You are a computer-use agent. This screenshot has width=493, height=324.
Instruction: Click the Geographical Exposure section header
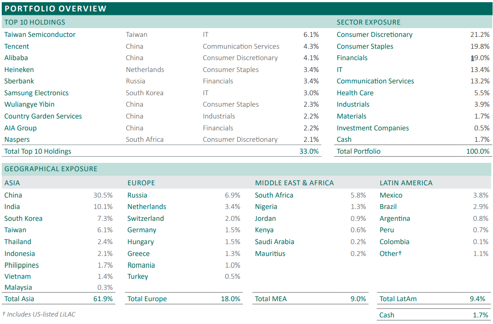coord(51,169)
